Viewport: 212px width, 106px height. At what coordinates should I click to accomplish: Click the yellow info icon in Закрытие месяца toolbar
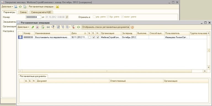57,7
